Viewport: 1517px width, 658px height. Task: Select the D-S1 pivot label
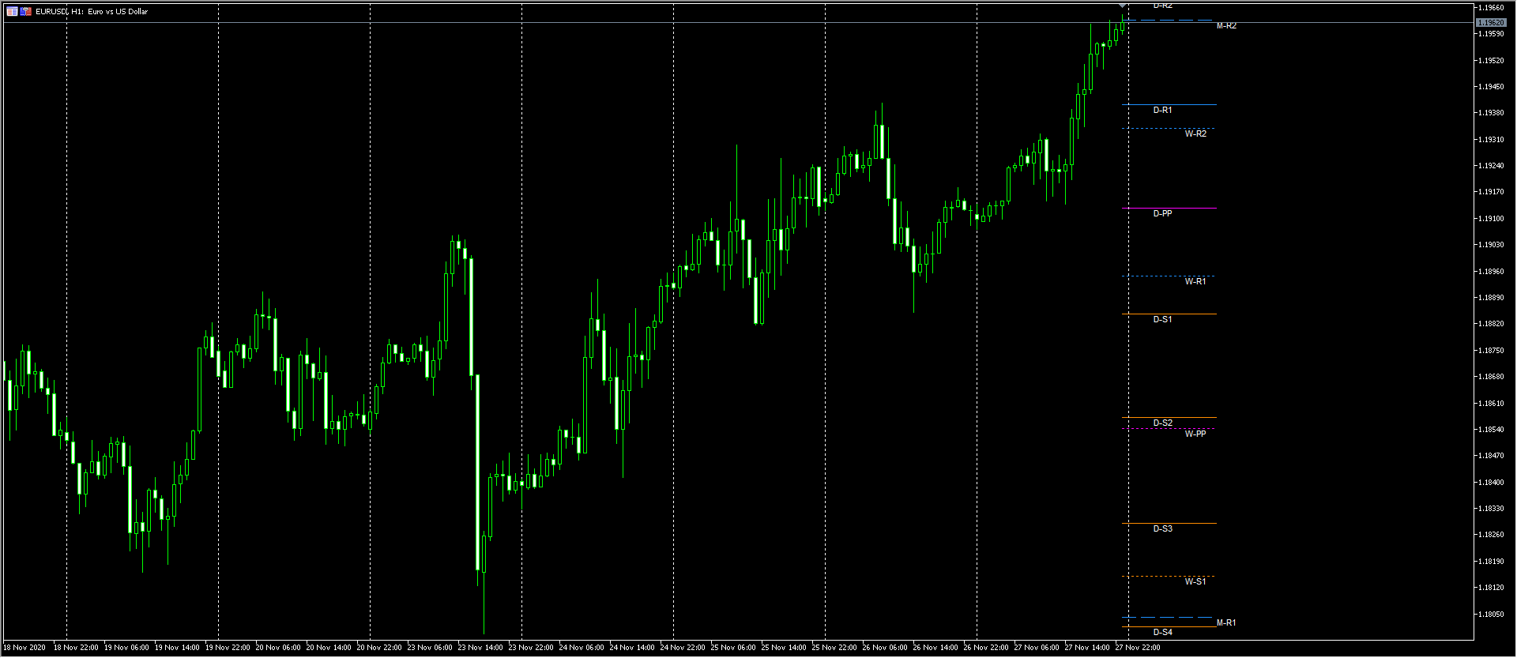click(1162, 319)
